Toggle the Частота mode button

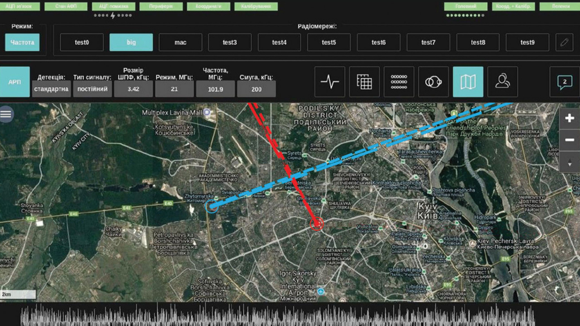[23, 42]
